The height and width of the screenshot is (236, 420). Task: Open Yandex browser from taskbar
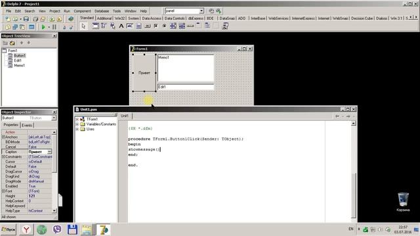26,229
